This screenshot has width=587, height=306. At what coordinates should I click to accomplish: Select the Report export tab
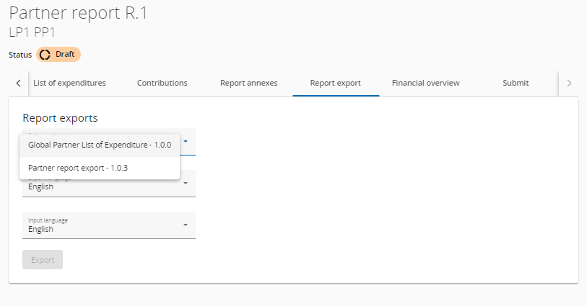[x=335, y=83]
